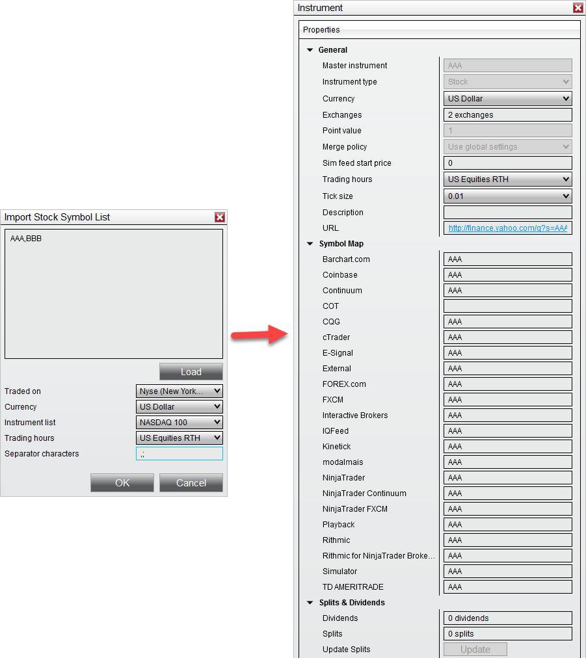Click the Rithmic for NinjaTrader Brokerage field

pos(507,556)
